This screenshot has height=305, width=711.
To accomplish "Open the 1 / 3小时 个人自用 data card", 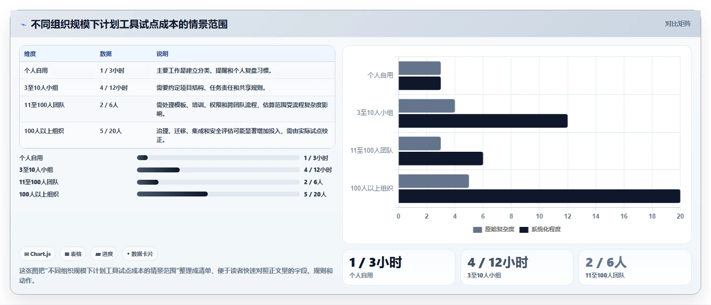I will tap(399, 267).
